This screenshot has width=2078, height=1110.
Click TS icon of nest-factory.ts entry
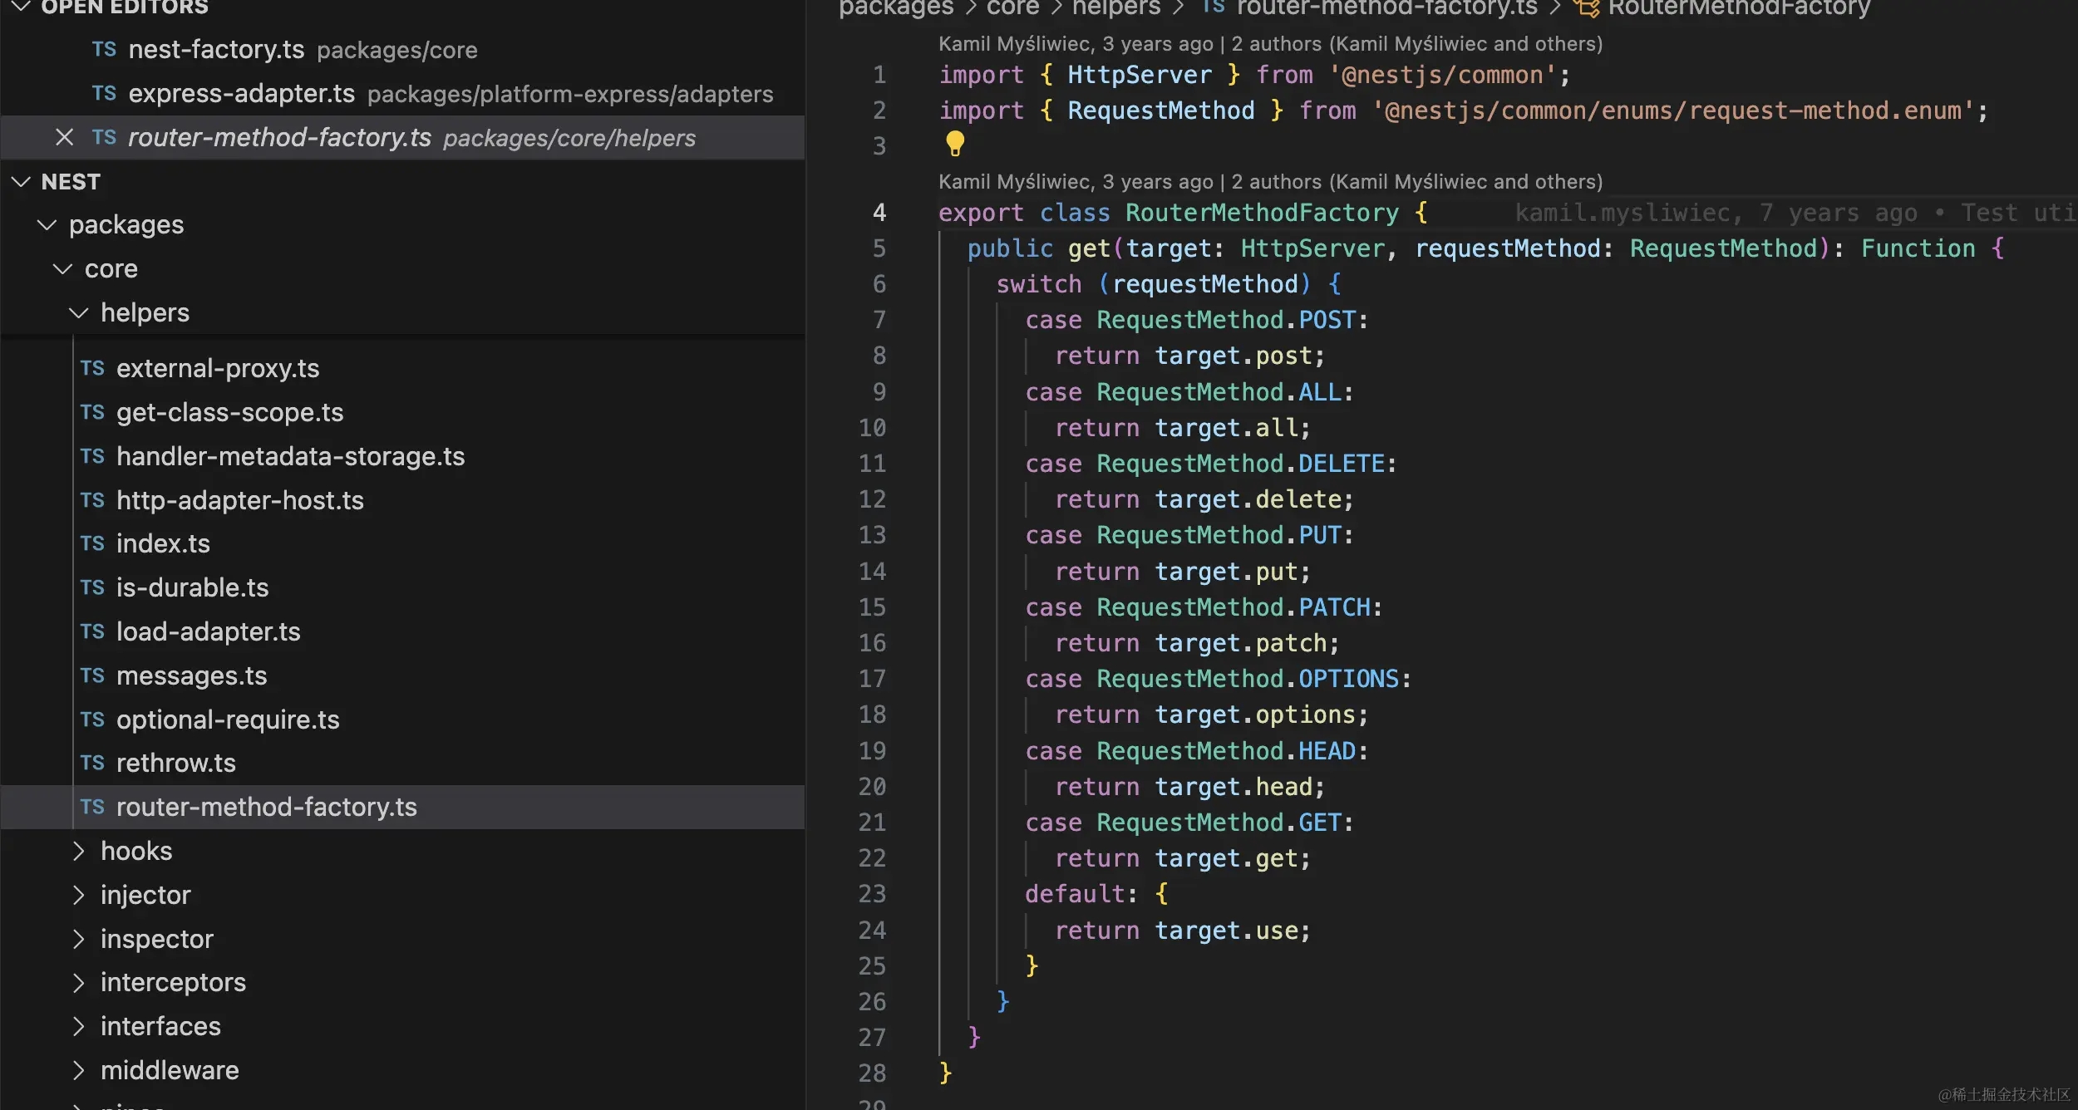104,50
